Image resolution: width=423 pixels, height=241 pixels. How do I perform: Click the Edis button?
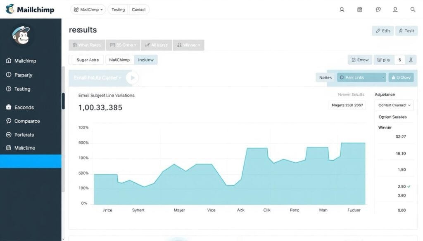[382, 30]
